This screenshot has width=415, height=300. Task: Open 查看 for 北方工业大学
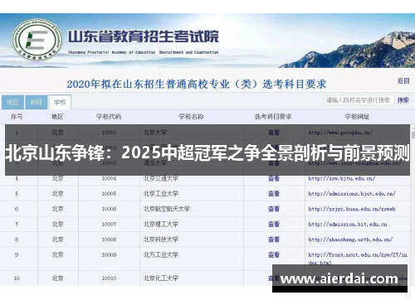(x=274, y=254)
